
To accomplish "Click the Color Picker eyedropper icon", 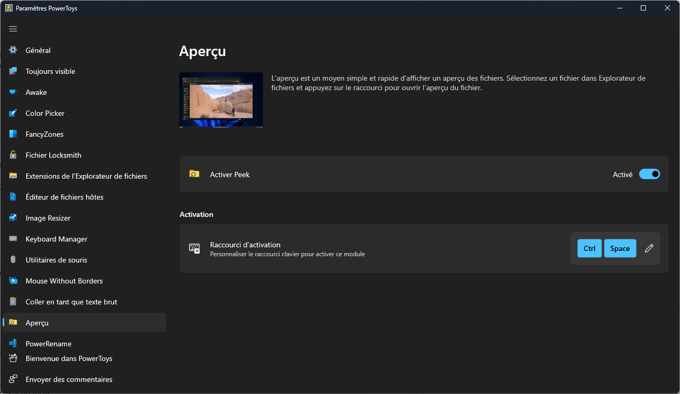I will (13, 113).
